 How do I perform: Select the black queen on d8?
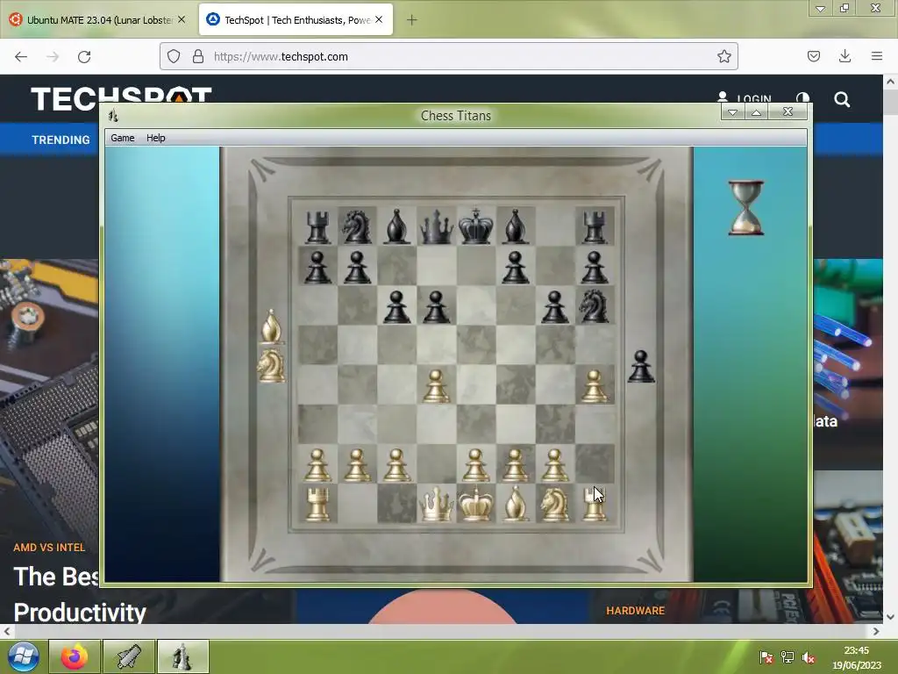coord(436,226)
